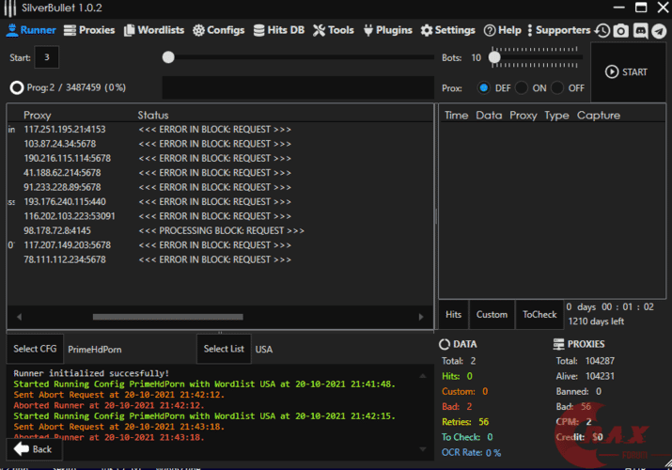
Task: Click the Prog: 2 / 3487459 progress text
Action: 76,87
